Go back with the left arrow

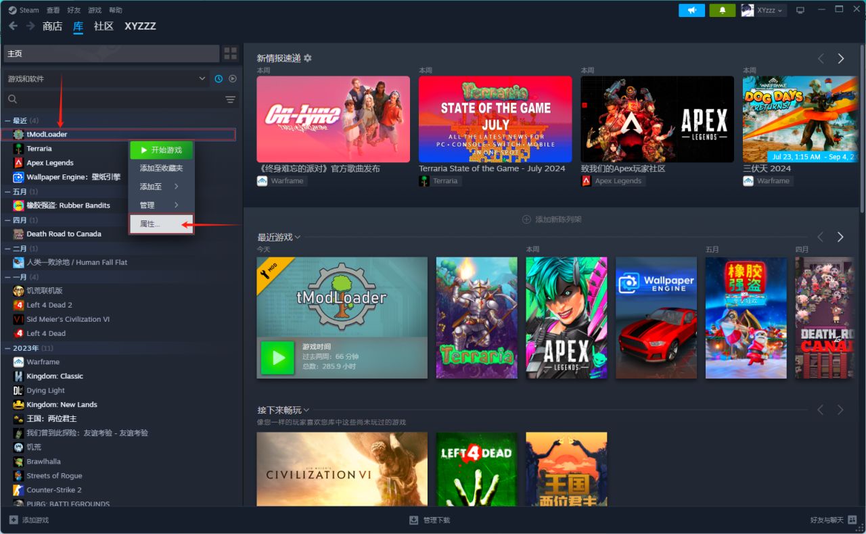click(x=14, y=26)
